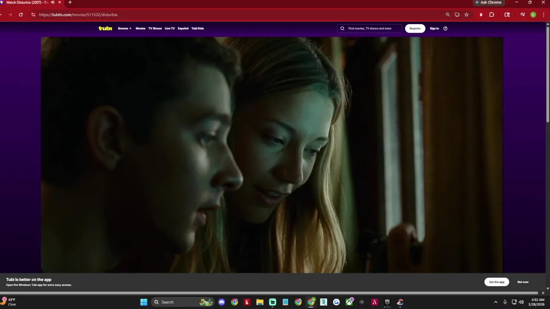This screenshot has width=550, height=309.
Task: Open the Movies section
Action: [x=141, y=28]
